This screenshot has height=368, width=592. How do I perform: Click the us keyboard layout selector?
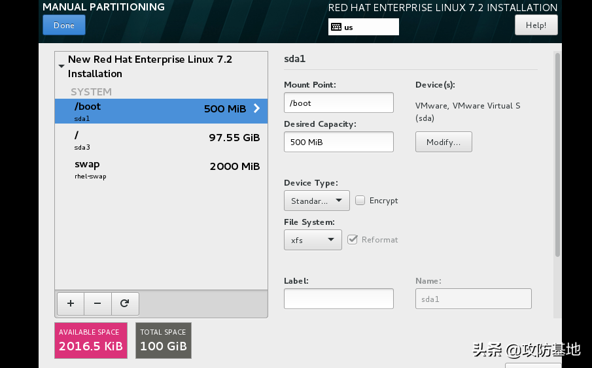[x=364, y=27]
